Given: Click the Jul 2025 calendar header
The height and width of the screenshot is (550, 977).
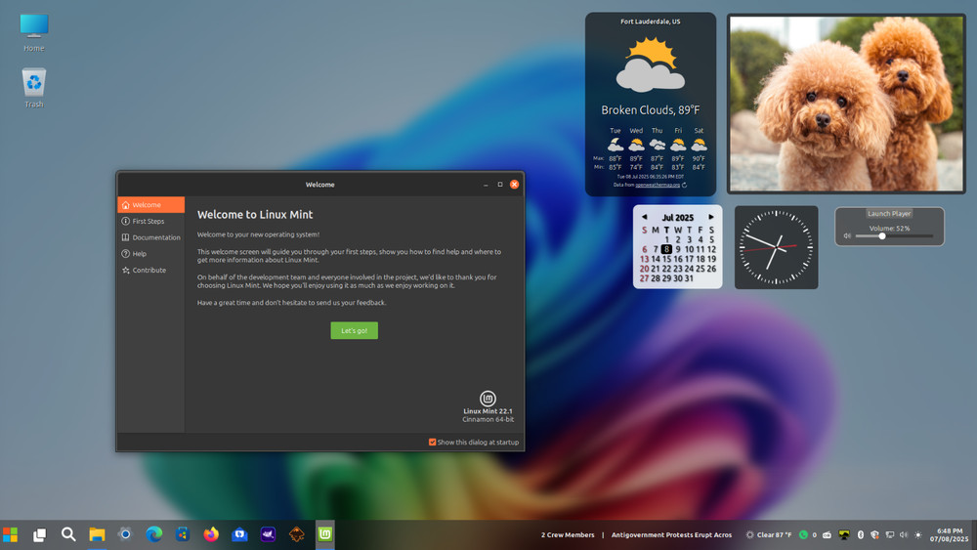Looking at the screenshot, I should pos(677,218).
